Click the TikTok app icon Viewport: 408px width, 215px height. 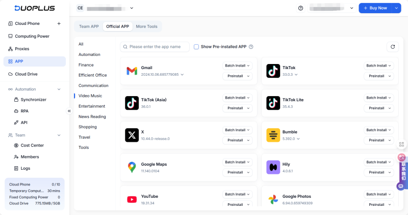pos(273,71)
